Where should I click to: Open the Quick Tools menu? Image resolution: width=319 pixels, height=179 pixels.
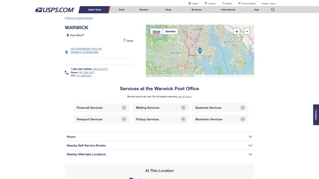95,10
